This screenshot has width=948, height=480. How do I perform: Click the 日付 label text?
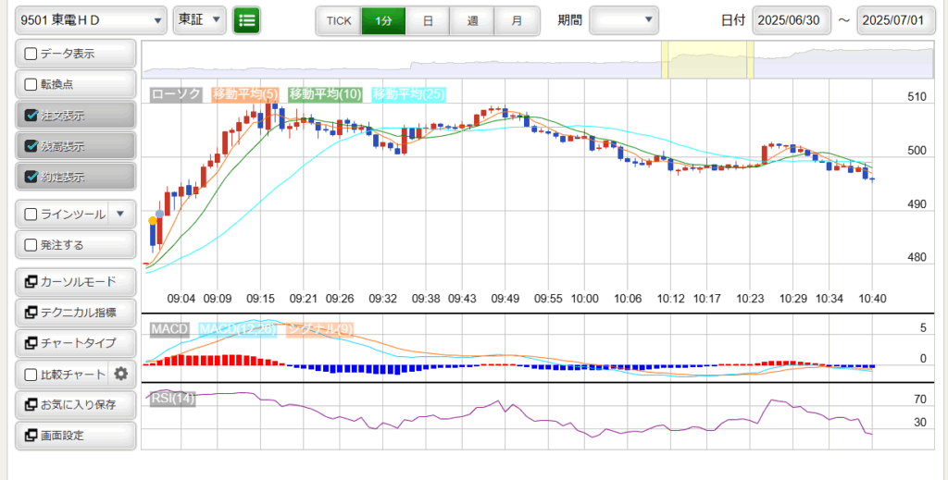pyautogui.click(x=733, y=20)
